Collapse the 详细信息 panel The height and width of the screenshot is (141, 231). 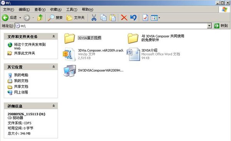(54, 106)
